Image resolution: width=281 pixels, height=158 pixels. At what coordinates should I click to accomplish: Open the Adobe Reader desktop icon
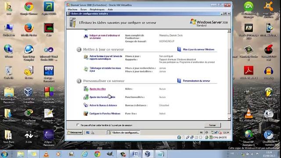[x=249, y=72]
